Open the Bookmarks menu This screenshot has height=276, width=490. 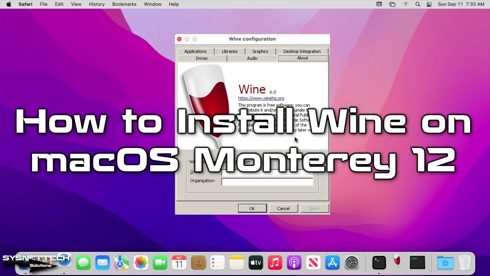[124, 4]
